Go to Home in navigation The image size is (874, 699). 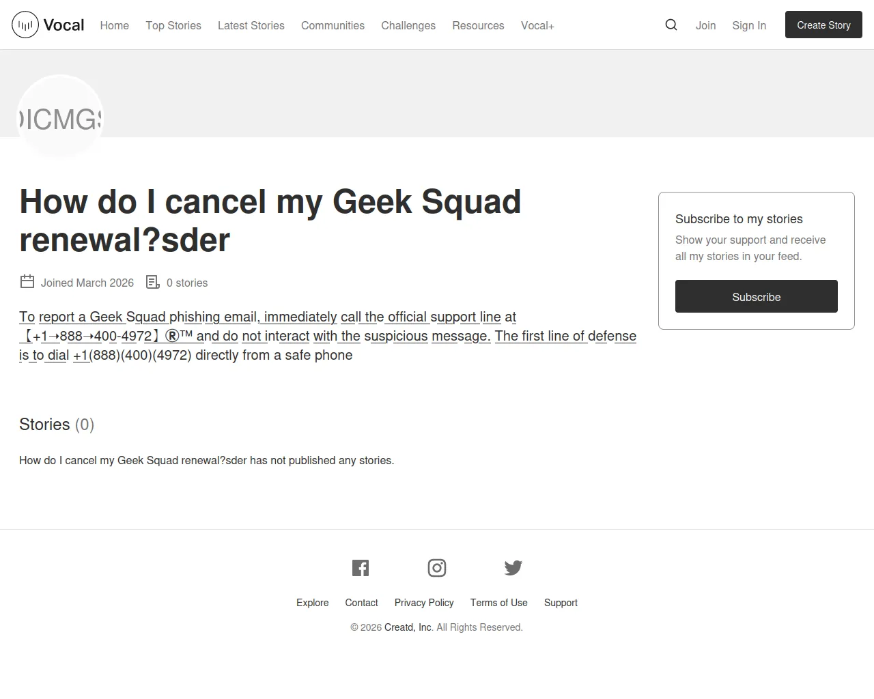pyautogui.click(x=115, y=25)
